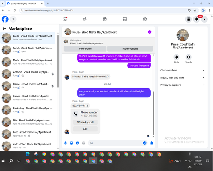Open Daniel conversation in chat list
213x171 pixels.
tap(28, 86)
